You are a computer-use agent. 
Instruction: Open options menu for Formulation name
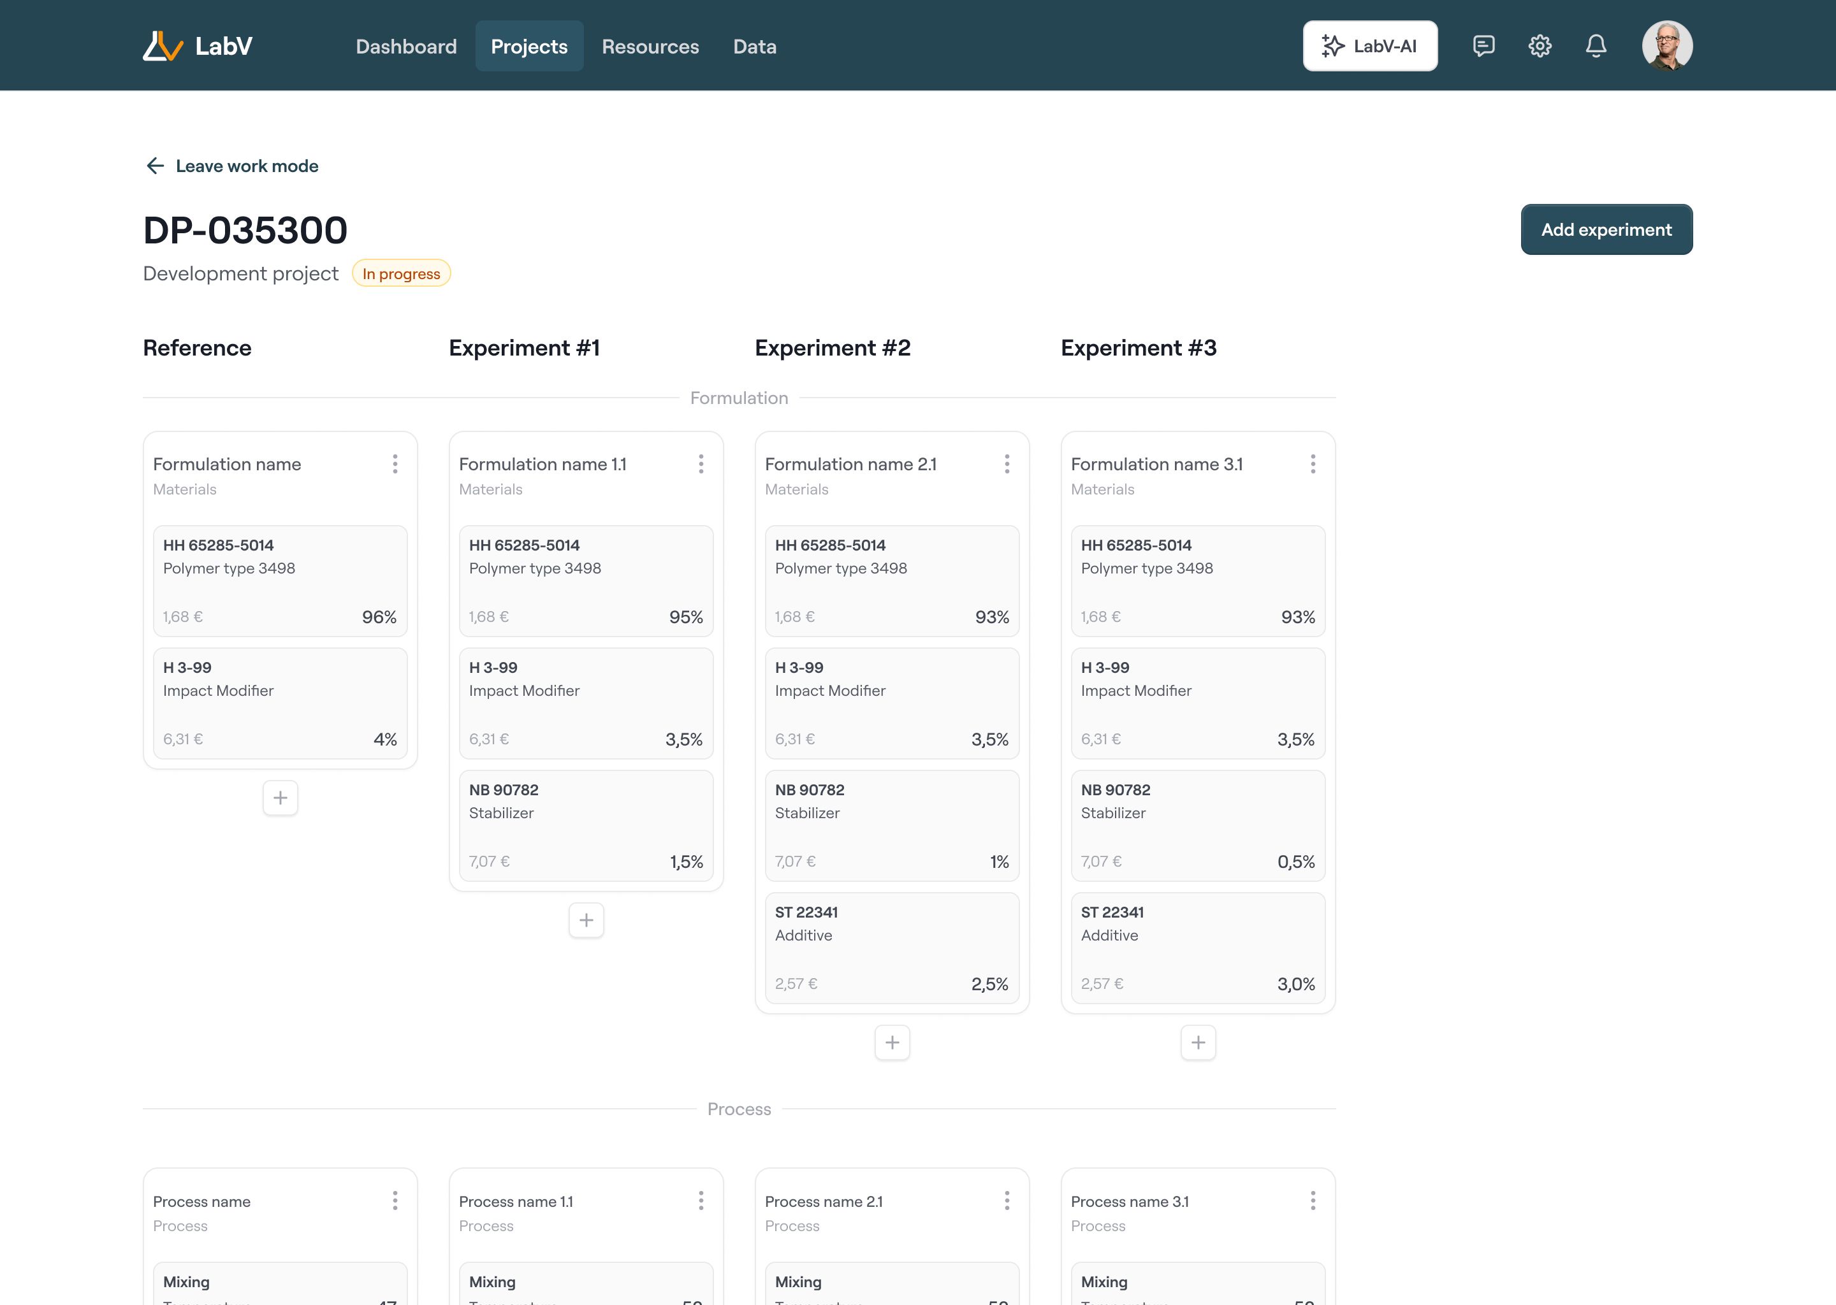coord(395,464)
